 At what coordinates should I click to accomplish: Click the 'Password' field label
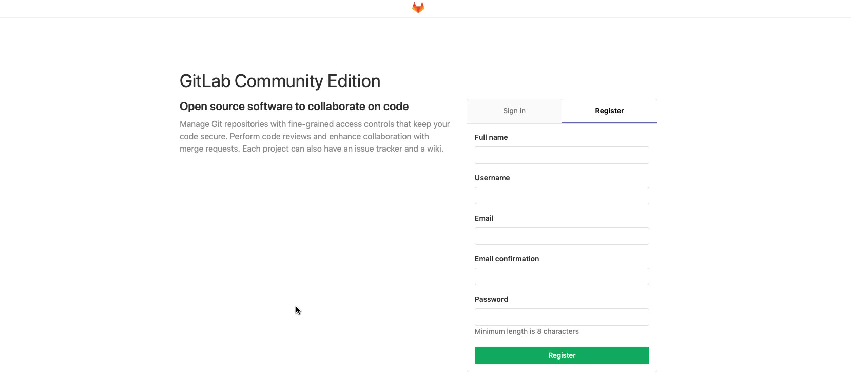491,299
